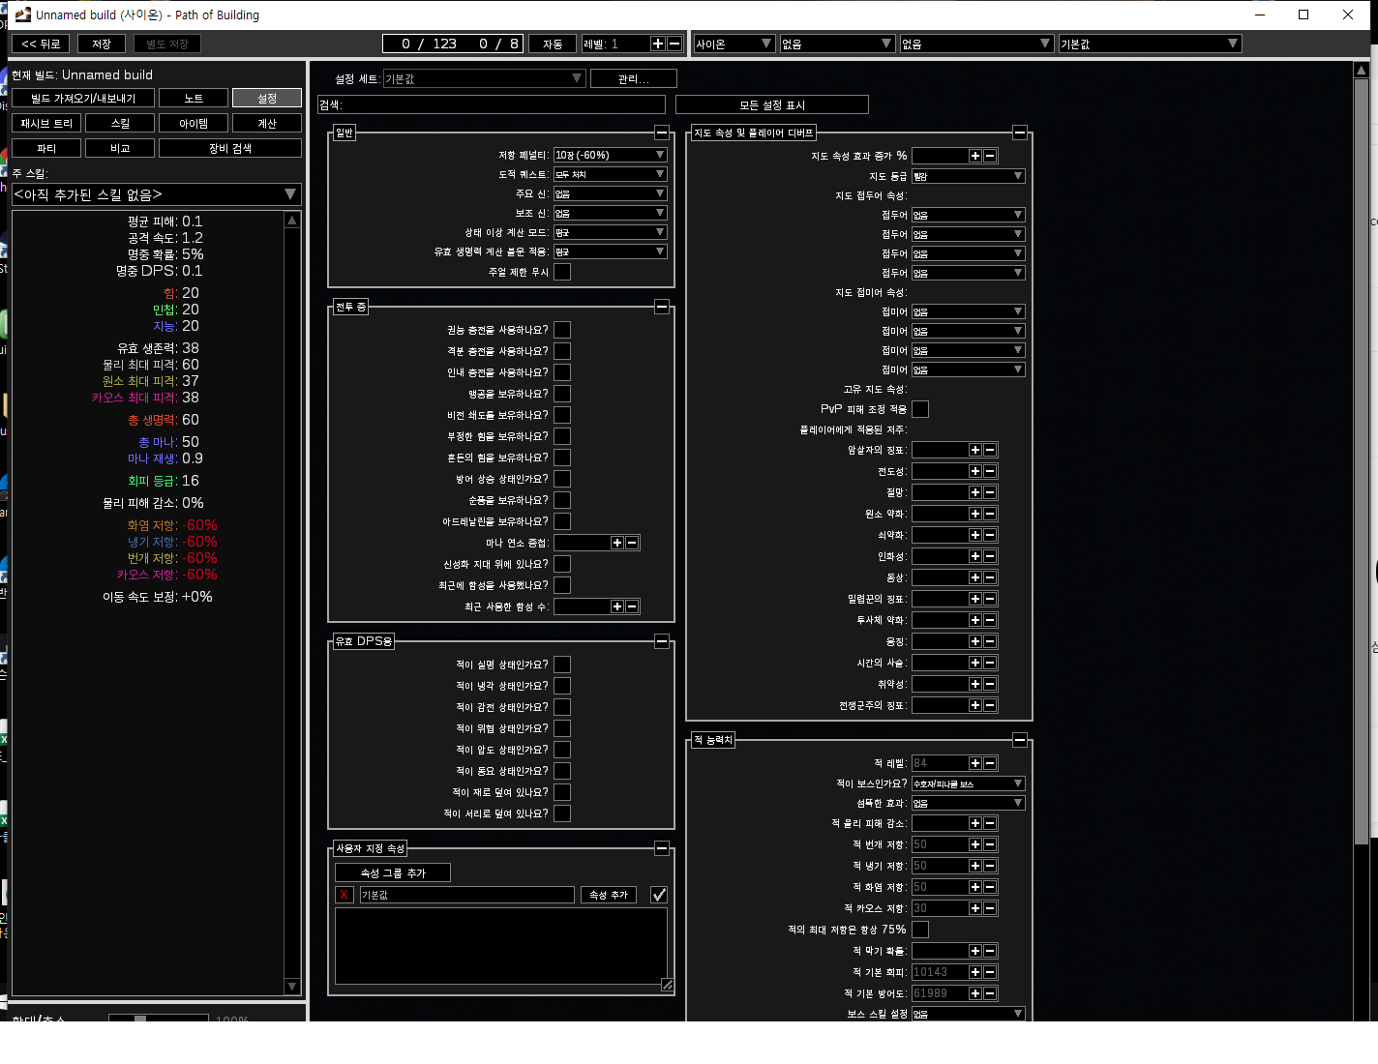
Task: Click the red X delete group icon
Action: point(344,895)
